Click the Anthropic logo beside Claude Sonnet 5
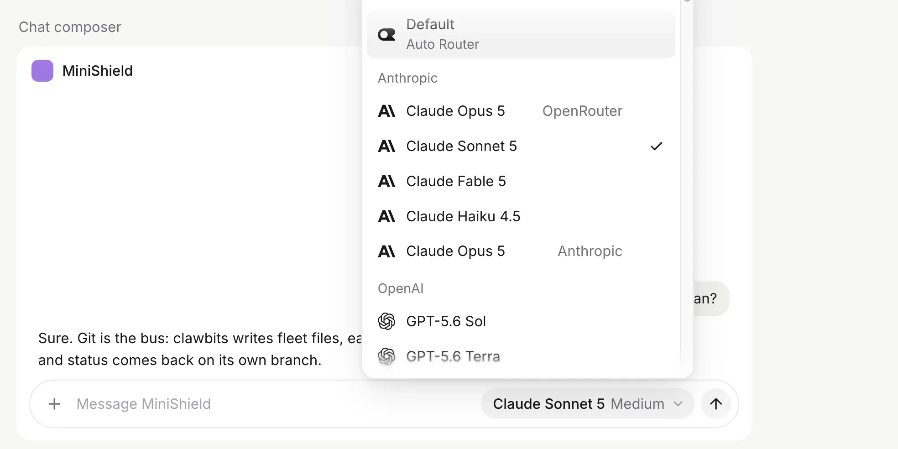The height and width of the screenshot is (449, 898). coord(386,146)
